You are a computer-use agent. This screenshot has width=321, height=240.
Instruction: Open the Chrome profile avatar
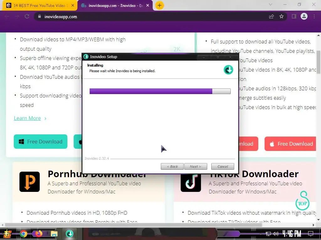pos(304,16)
